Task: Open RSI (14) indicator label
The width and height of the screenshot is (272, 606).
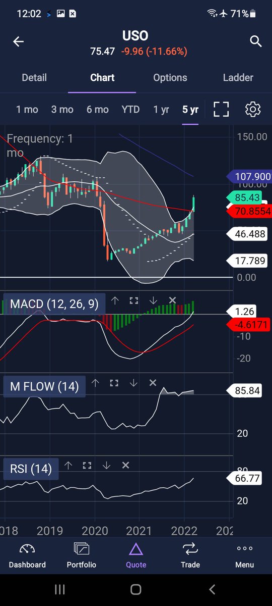Action: pyautogui.click(x=31, y=469)
